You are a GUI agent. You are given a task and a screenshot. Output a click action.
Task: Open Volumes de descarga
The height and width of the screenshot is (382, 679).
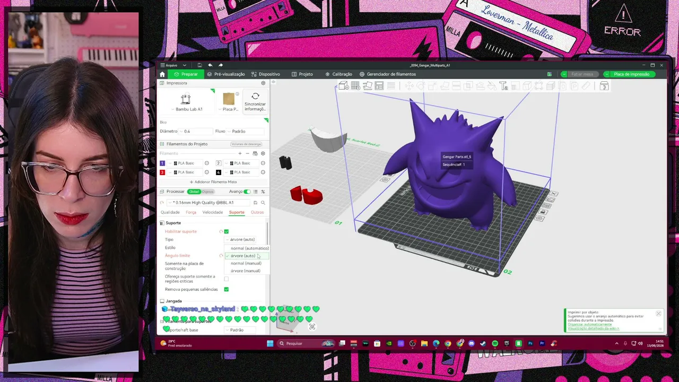(x=246, y=144)
